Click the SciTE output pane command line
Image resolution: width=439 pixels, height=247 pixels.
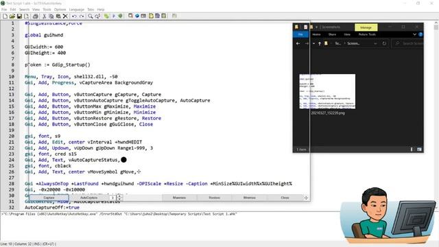[x=119, y=214]
